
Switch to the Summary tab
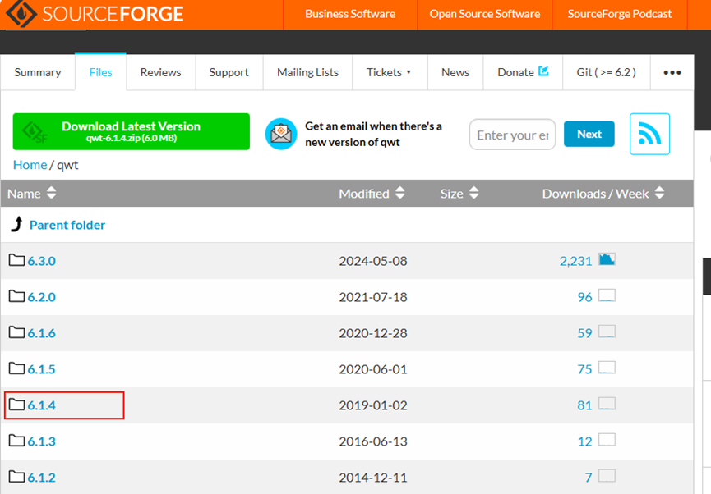tap(38, 72)
